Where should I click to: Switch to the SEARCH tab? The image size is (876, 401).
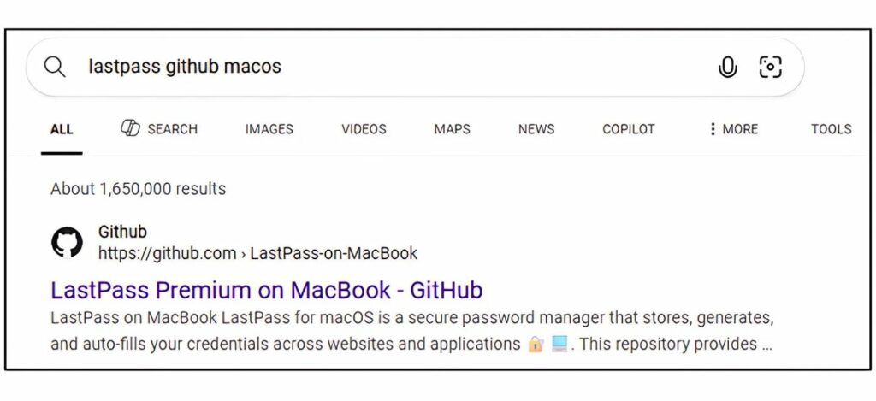pyautogui.click(x=159, y=128)
